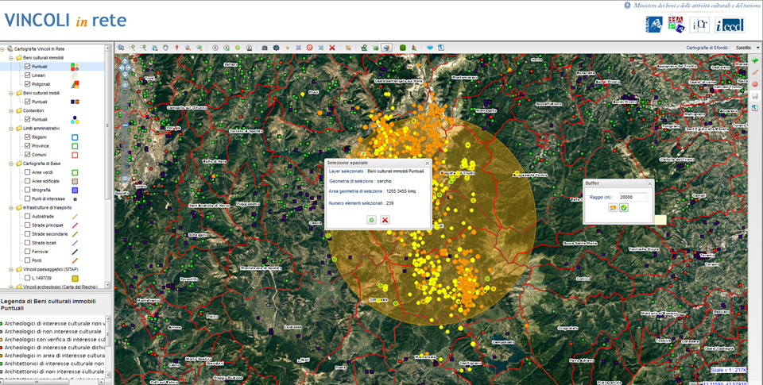Select the zoom in magnifier tool

(x=132, y=48)
